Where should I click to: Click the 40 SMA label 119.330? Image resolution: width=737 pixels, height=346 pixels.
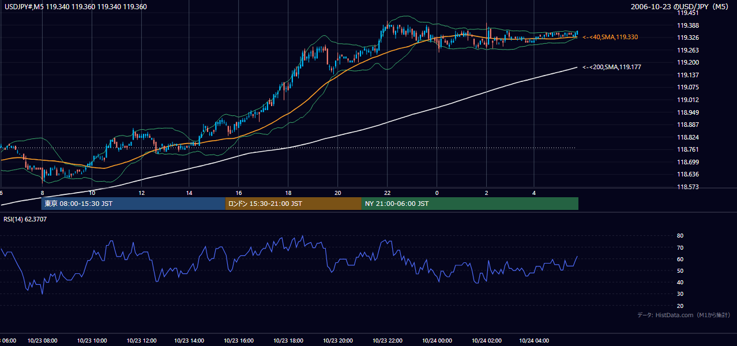pyautogui.click(x=610, y=37)
